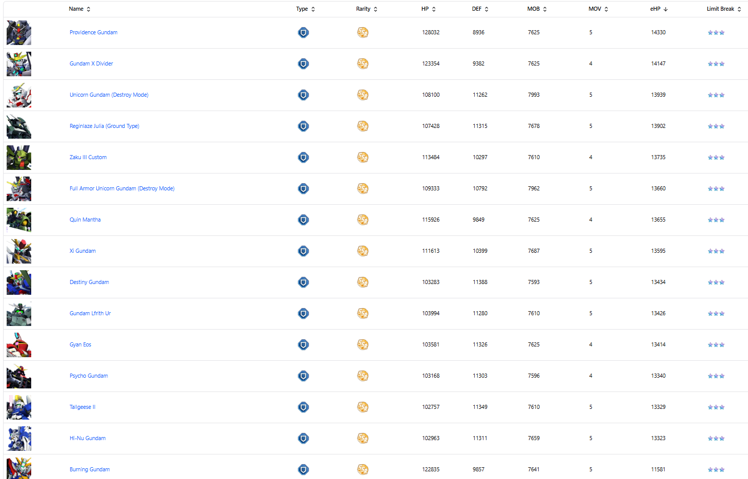Viewport: 748px width, 479px height.
Task: Click limit break stars for Quin Mantha
Action: (x=716, y=220)
